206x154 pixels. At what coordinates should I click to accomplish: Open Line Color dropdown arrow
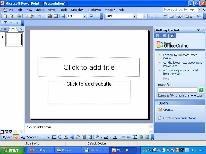[x=110, y=137]
